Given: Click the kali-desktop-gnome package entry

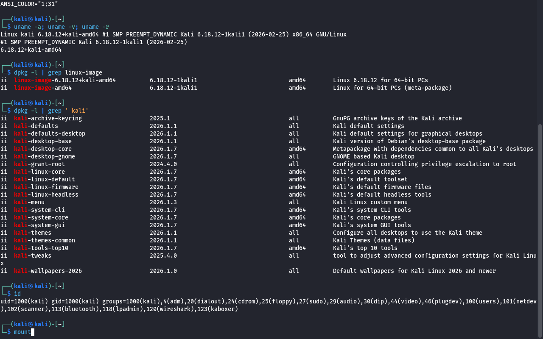Looking at the screenshot, I should pyautogui.click(x=44, y=156).
